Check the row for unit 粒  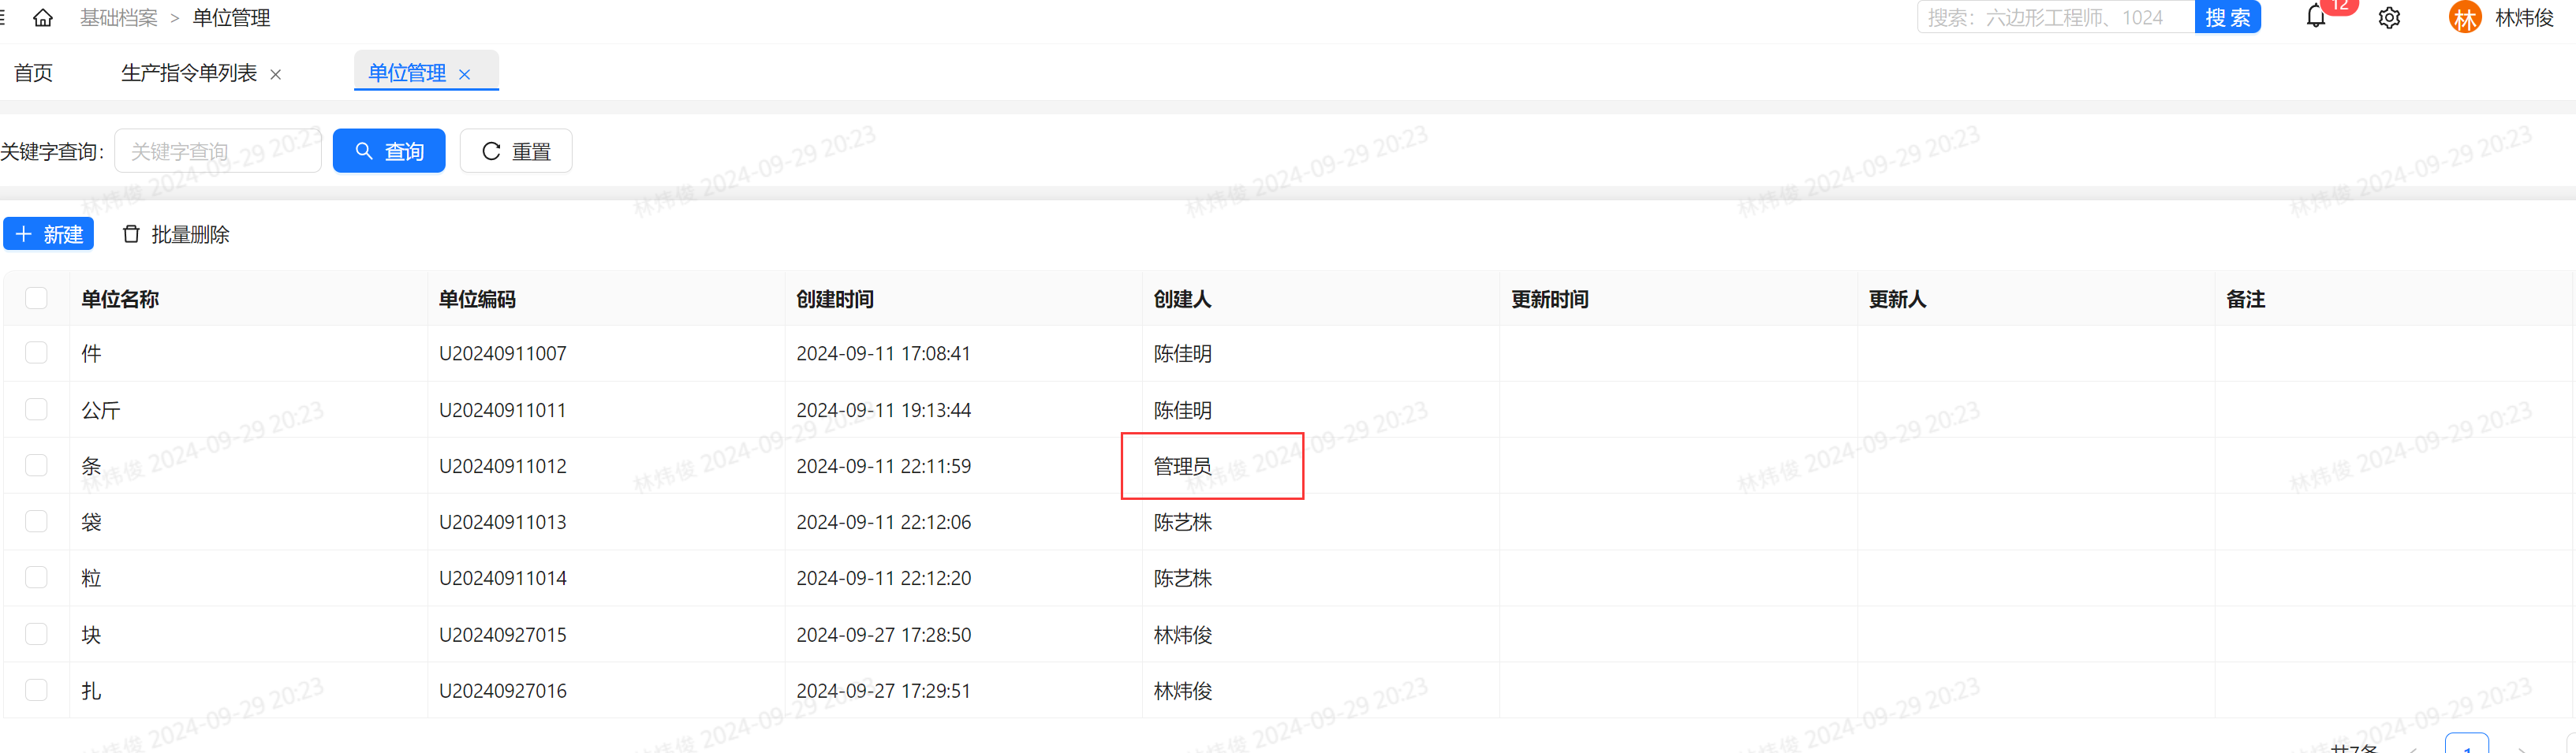(x=36, y=577)
